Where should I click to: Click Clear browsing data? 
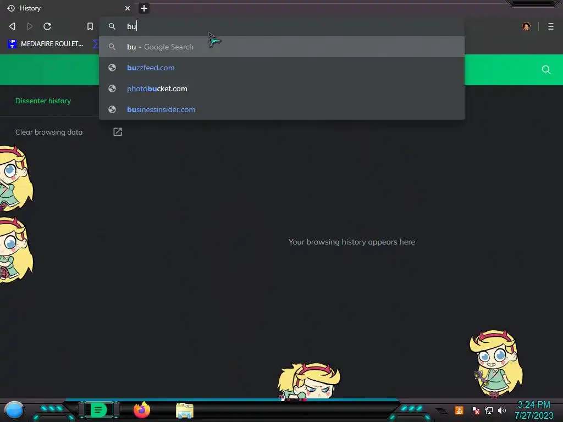coord(49,132)
